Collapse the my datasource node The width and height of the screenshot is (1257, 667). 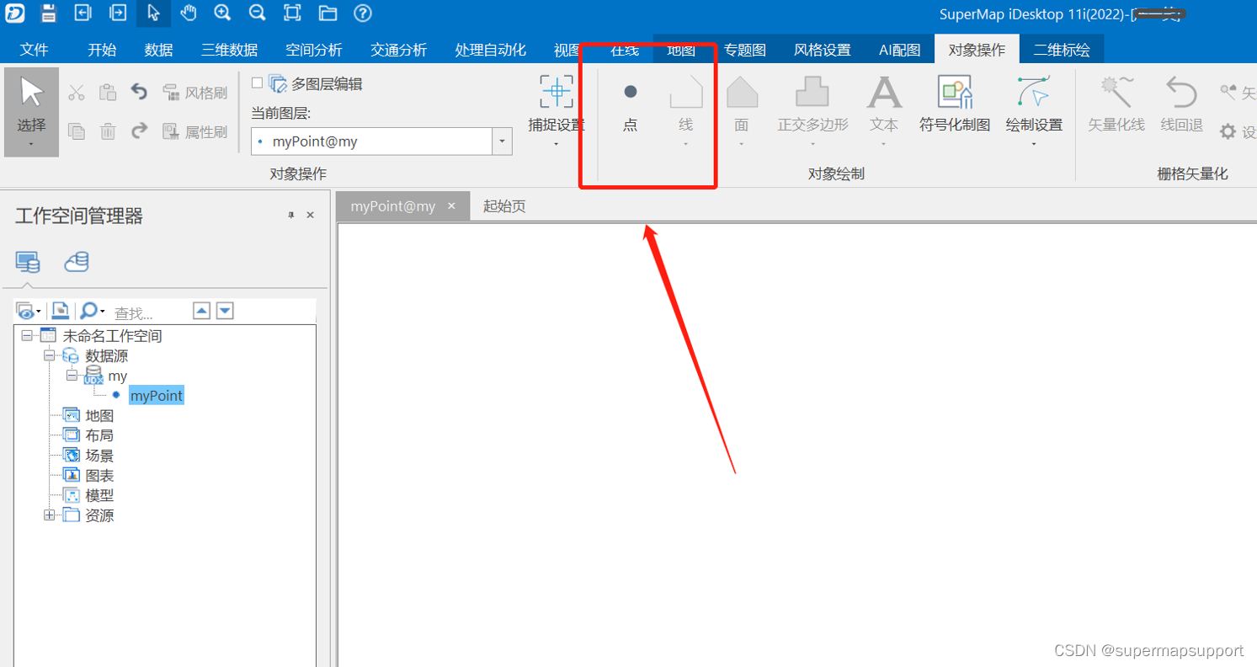(72, 376)
